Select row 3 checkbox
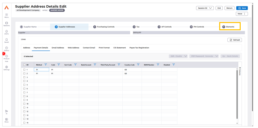 click(24, 77)
